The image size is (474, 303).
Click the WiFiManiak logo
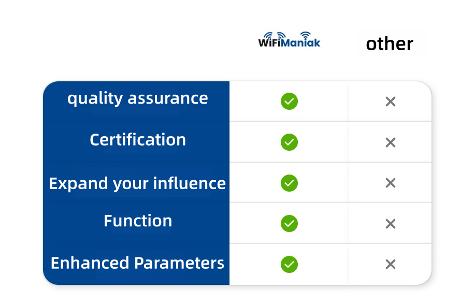[289, 40]
